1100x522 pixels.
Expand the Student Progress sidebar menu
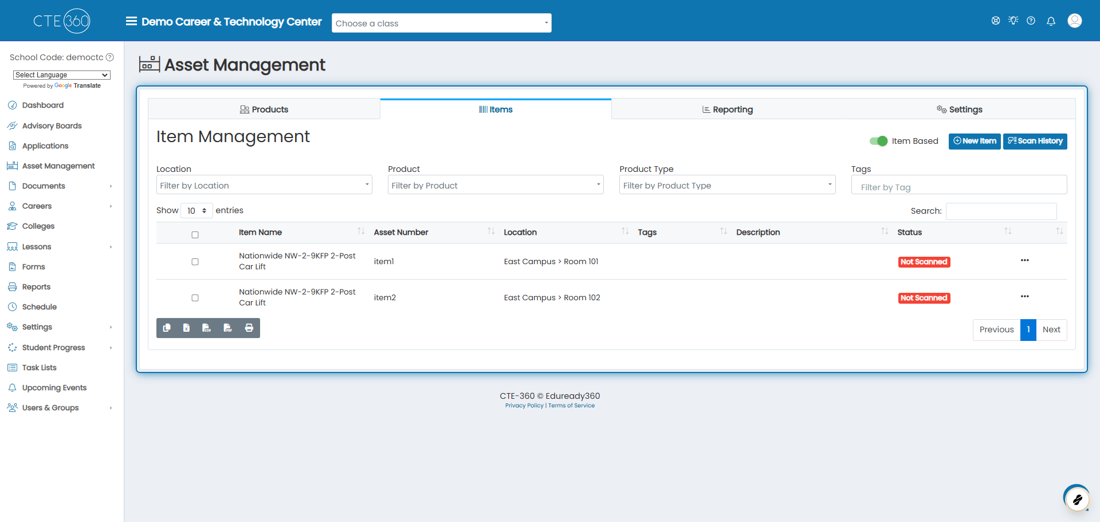tap(61, 348)
